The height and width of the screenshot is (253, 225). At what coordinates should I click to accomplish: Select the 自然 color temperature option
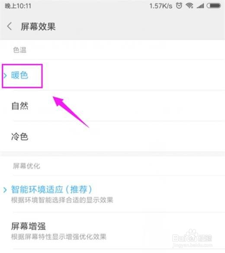click(x=112, y=106)
